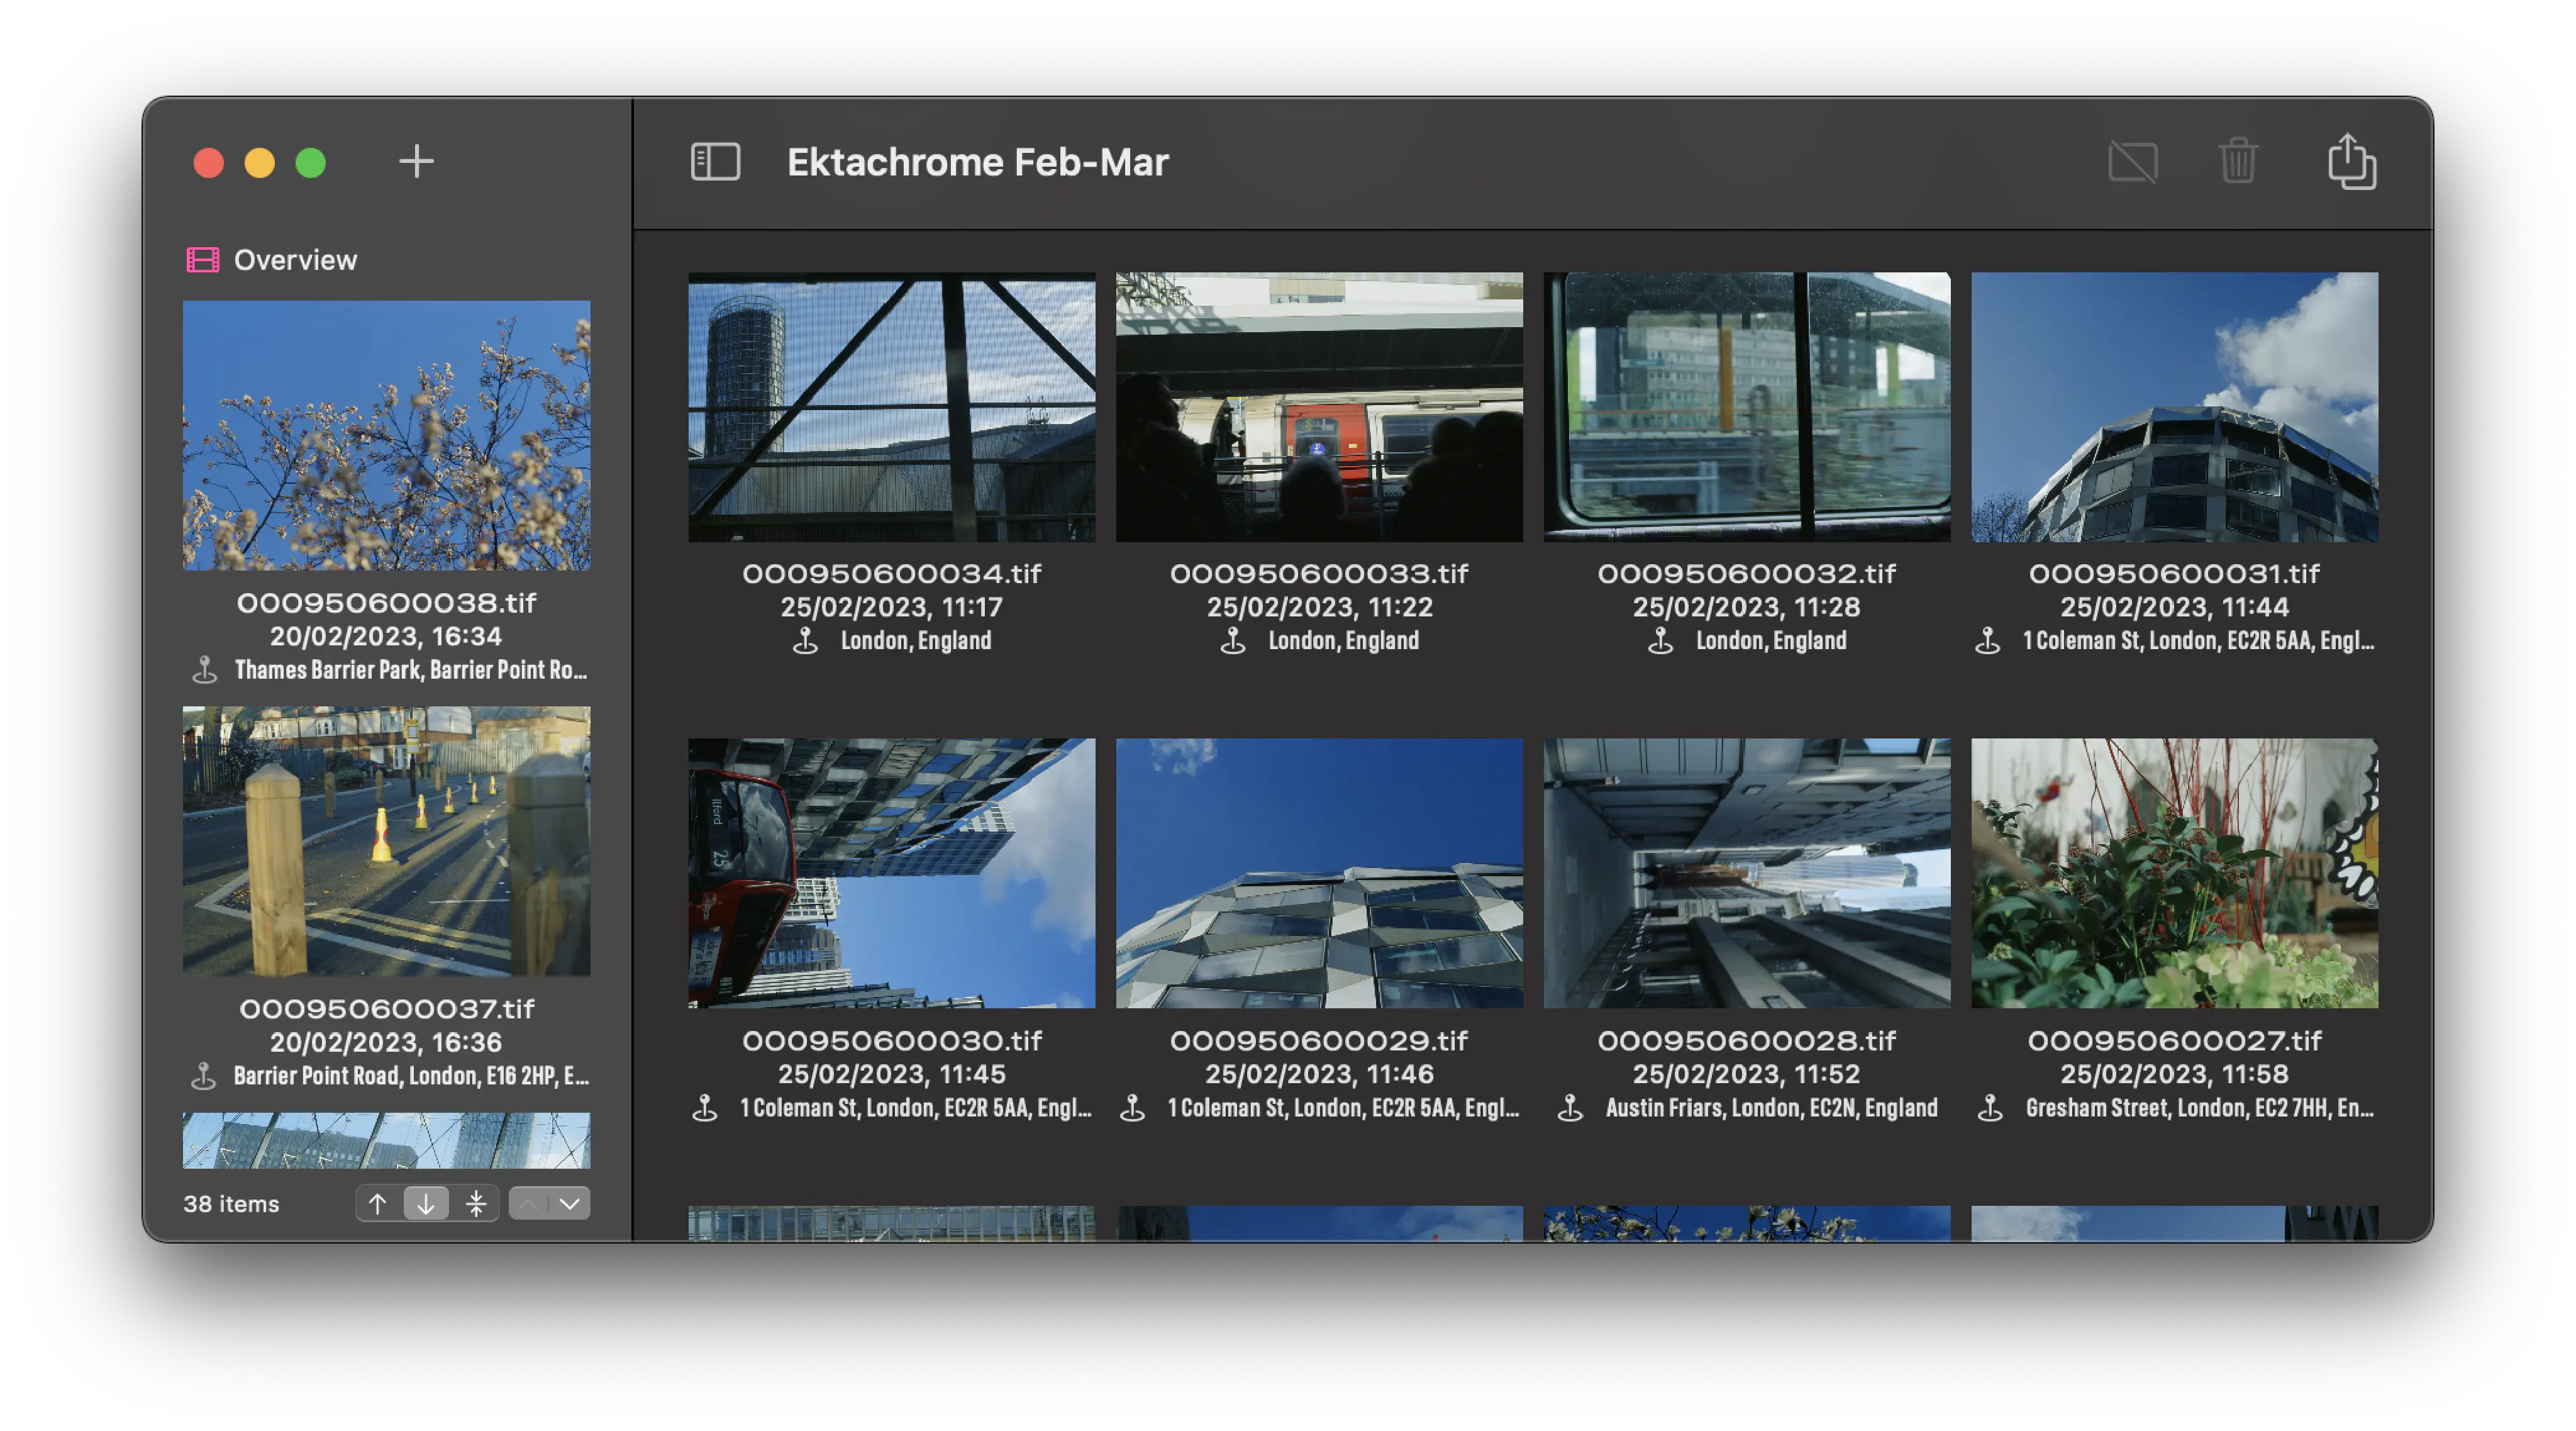Click the Ektachrome Feb-Mar title

click(x=977, y=162)
